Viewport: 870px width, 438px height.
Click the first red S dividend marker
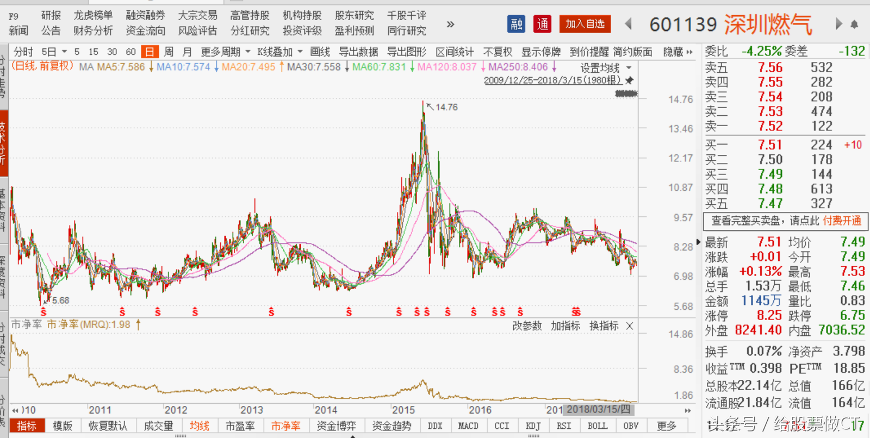click(x=43, y=312)
